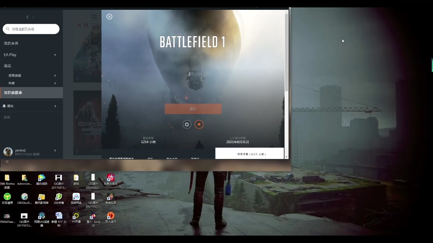Click the 2021年8月31日 last played date
Image resolution: width=433 pixels, height=243 pixels.
(238, 142)
